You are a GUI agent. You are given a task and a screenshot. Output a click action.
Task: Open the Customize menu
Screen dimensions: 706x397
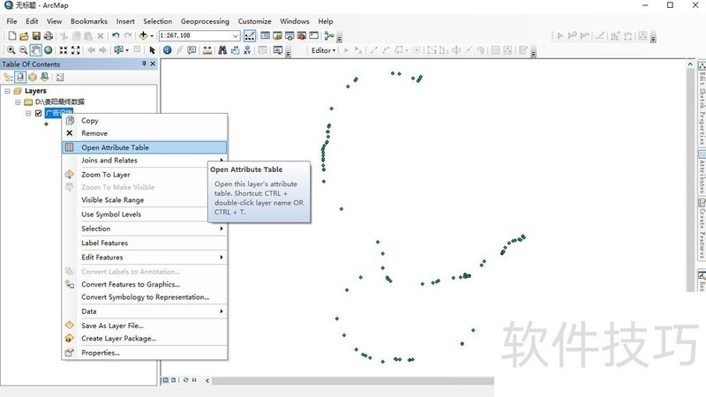(x=254, y=21)
